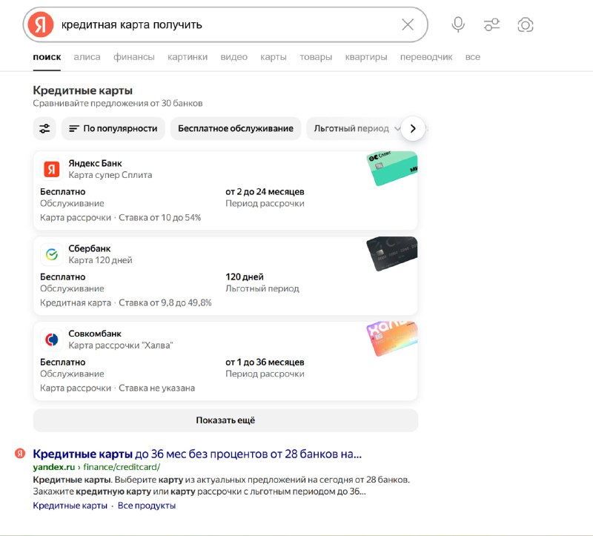Click 'Карта рассрочки "Халва"' text

[x=121, y=345]
